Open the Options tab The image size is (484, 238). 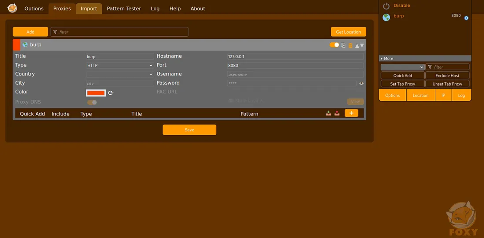(34, 8)
